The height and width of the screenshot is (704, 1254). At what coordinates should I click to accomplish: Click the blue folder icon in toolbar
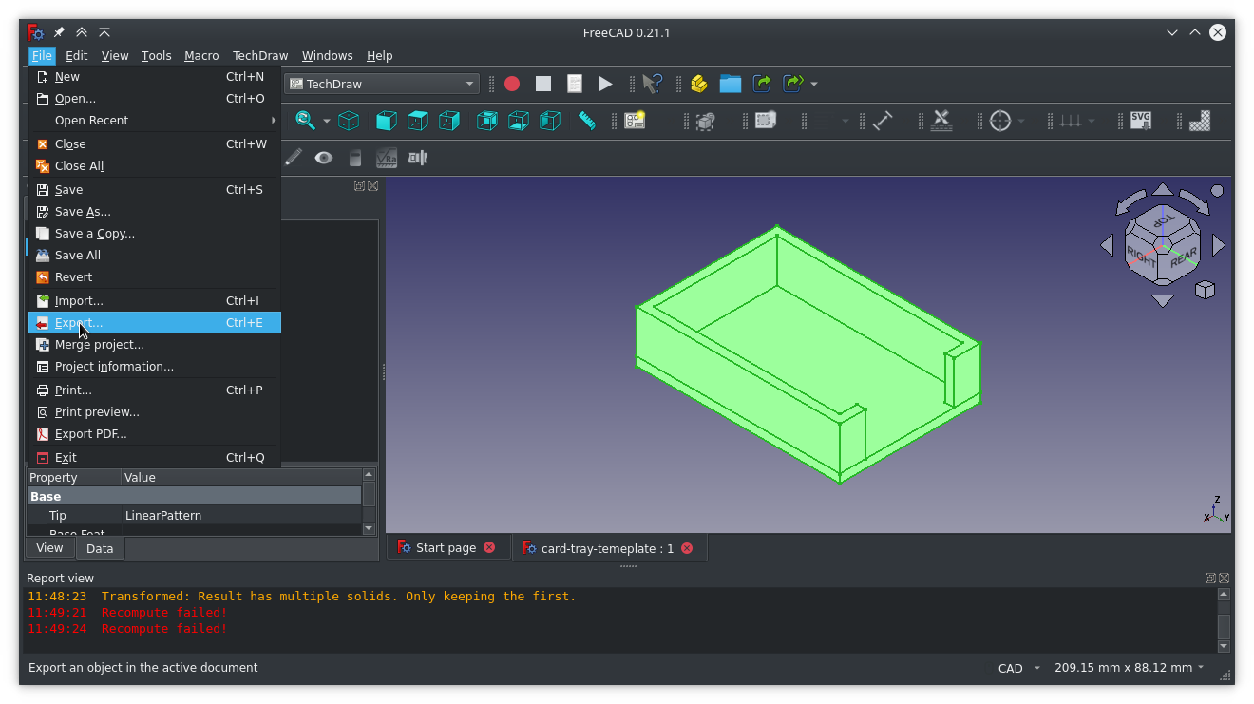pos(730,84)
